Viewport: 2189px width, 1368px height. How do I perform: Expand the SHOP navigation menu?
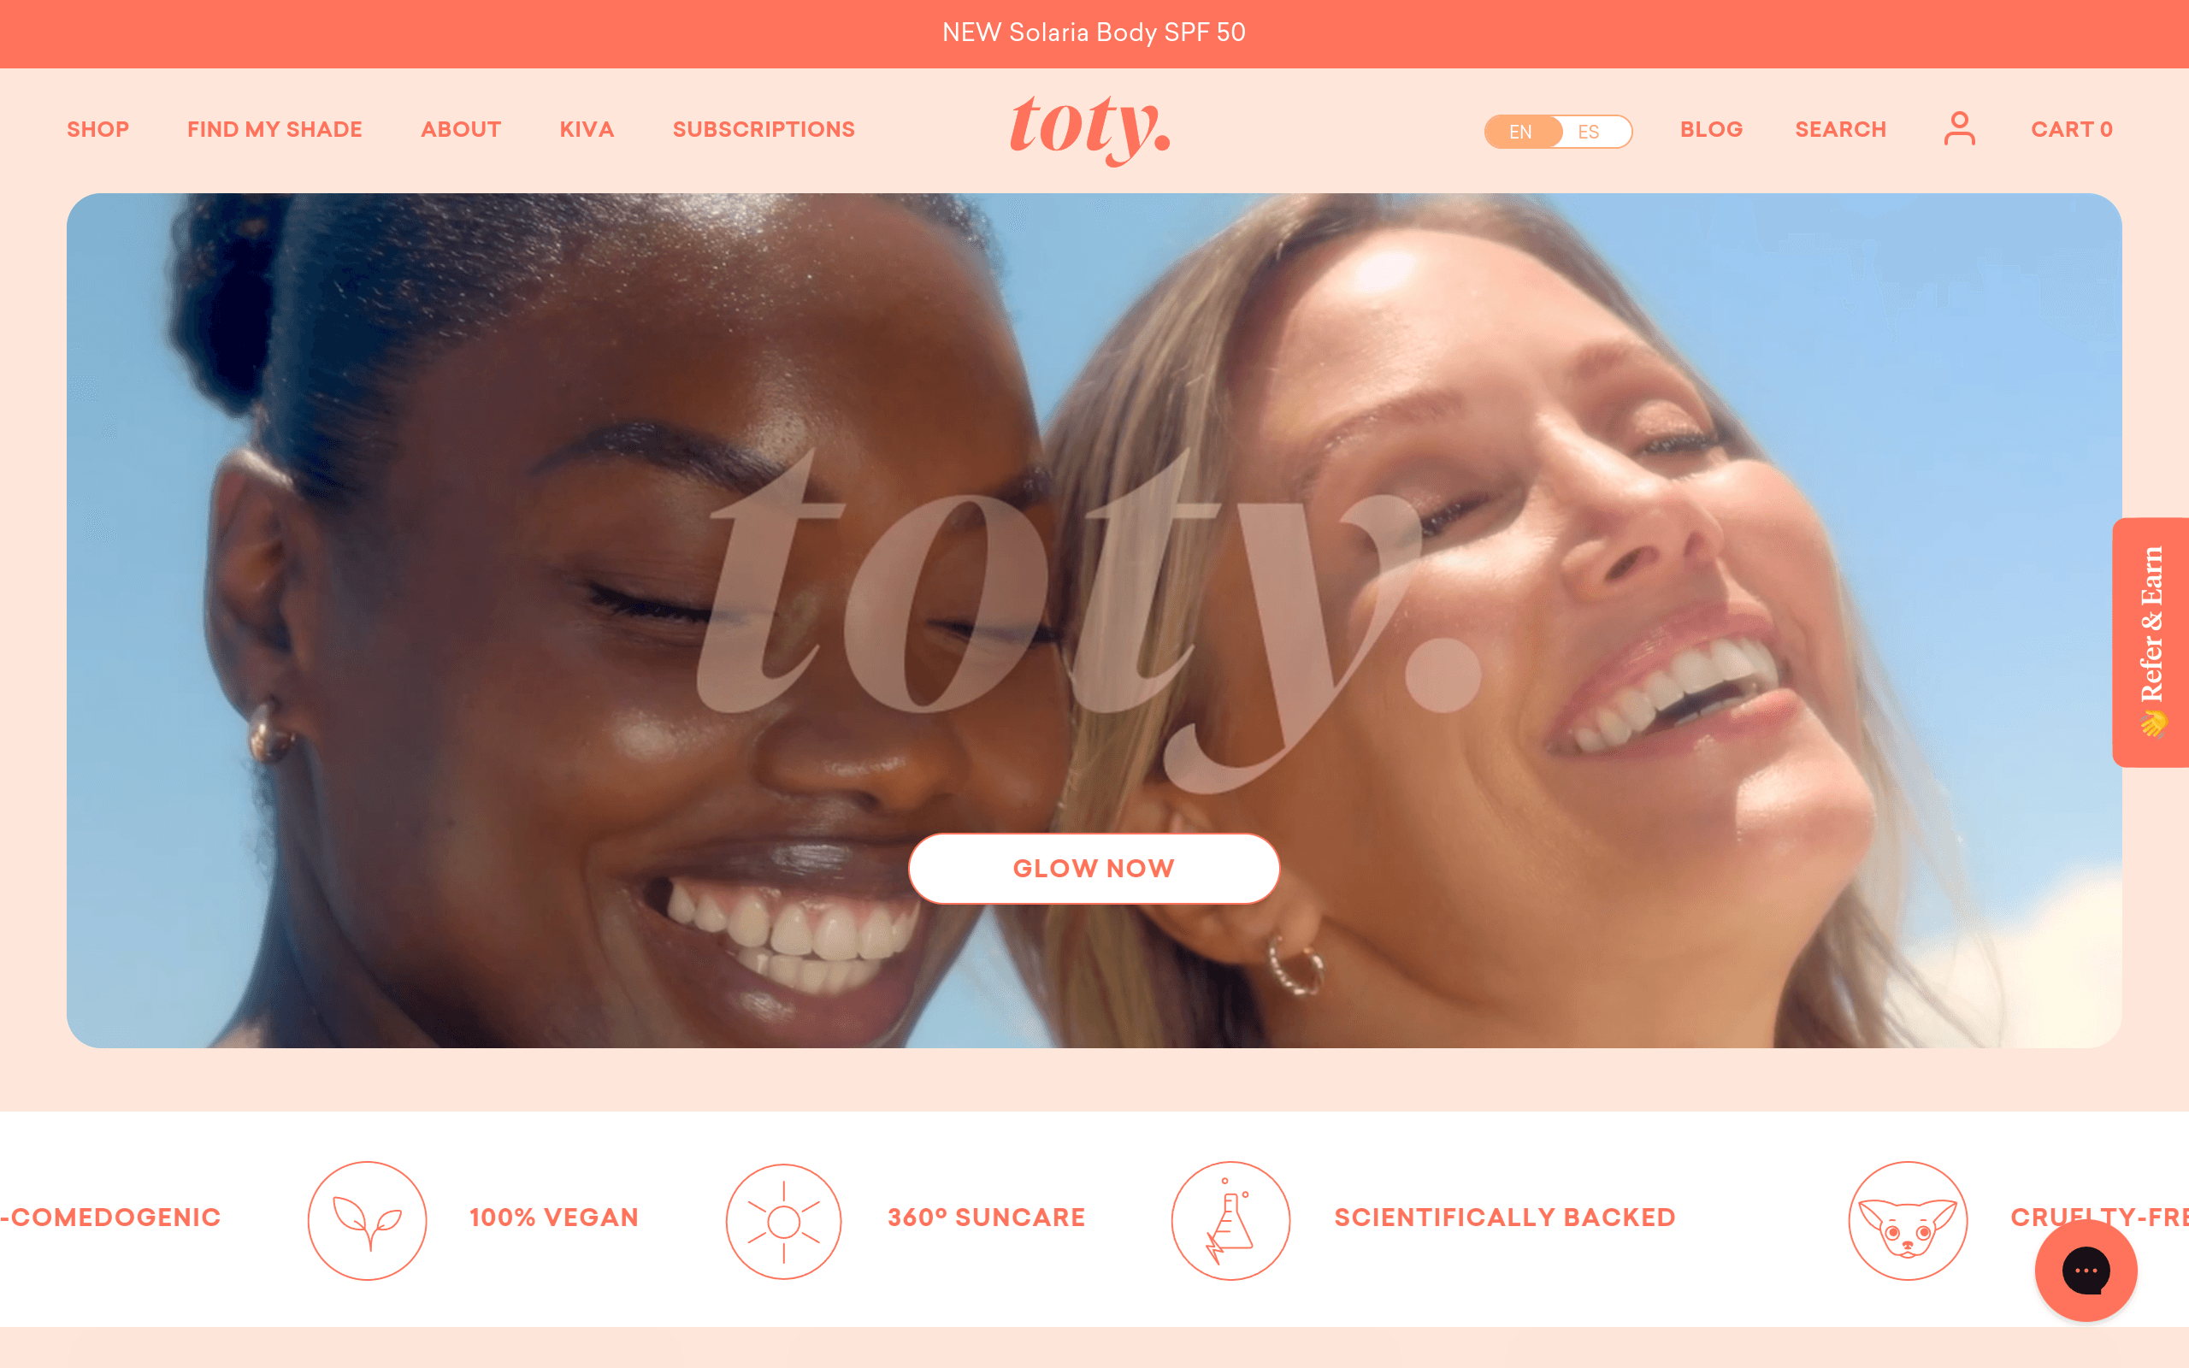point(97,129)
